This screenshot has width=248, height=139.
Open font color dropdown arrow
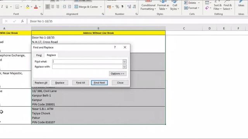(40, 7)
